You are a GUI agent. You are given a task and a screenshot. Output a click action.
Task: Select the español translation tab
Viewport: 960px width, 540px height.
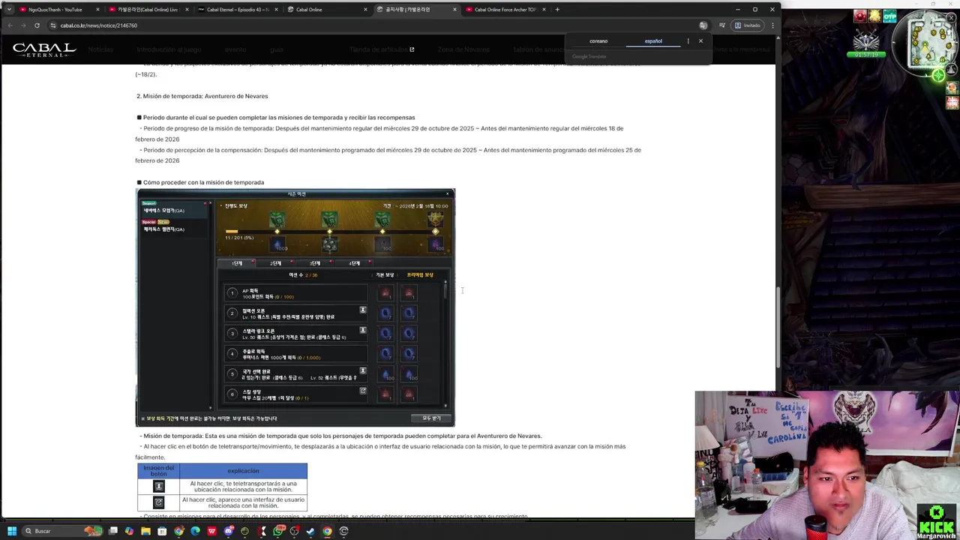(x=653, y=41)
